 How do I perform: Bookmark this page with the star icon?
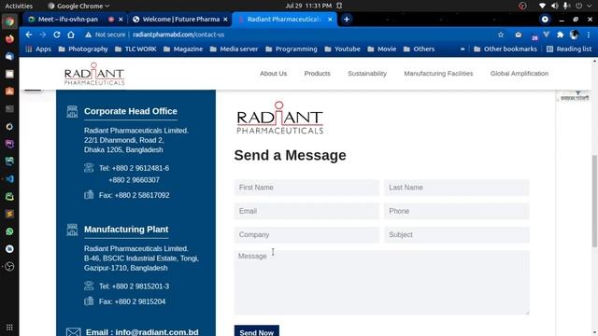pyautogui.click(x=501, y=35)
